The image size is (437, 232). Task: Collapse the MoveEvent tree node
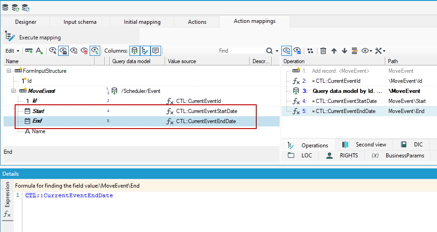point(13,91)
